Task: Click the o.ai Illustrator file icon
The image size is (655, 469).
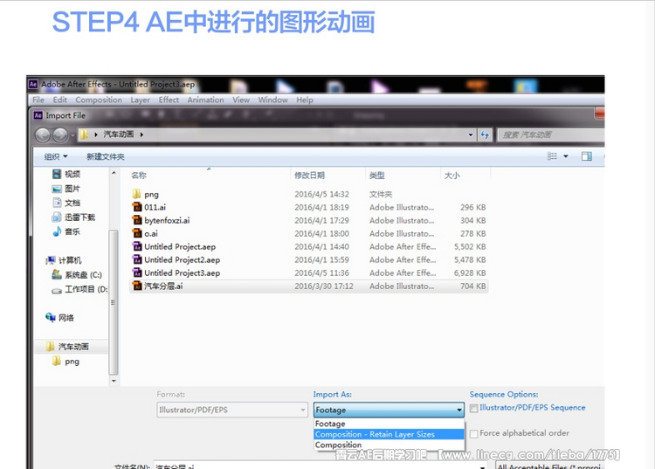Action: [x=136, y=233]
